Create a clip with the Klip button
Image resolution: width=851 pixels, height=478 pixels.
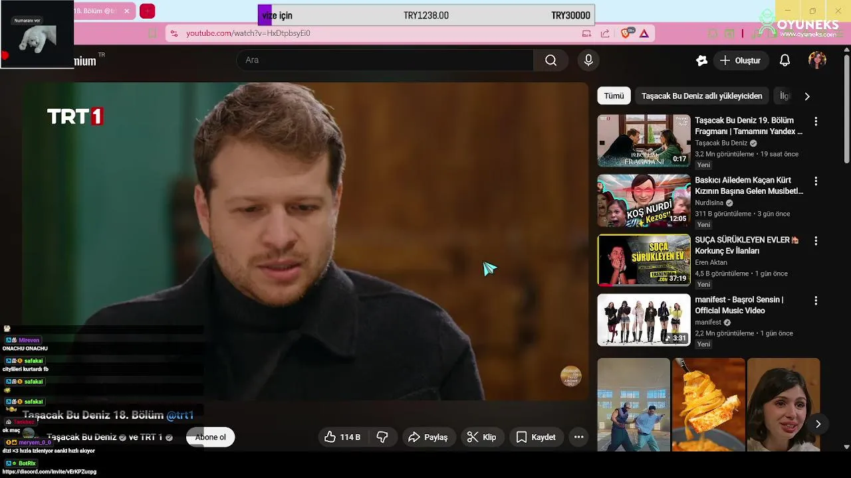tap(482, 437)
